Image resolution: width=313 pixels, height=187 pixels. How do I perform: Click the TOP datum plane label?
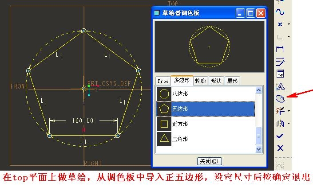173,4
